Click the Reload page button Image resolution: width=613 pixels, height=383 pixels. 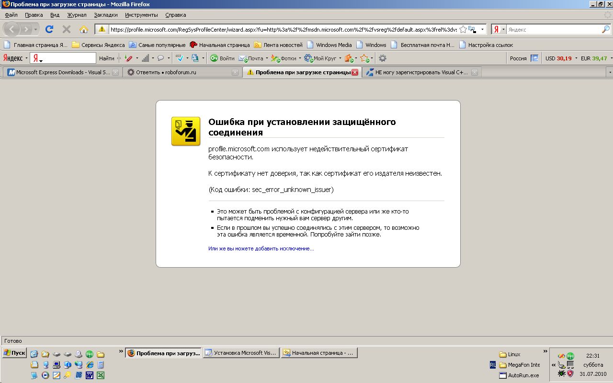tap(49, 29)
